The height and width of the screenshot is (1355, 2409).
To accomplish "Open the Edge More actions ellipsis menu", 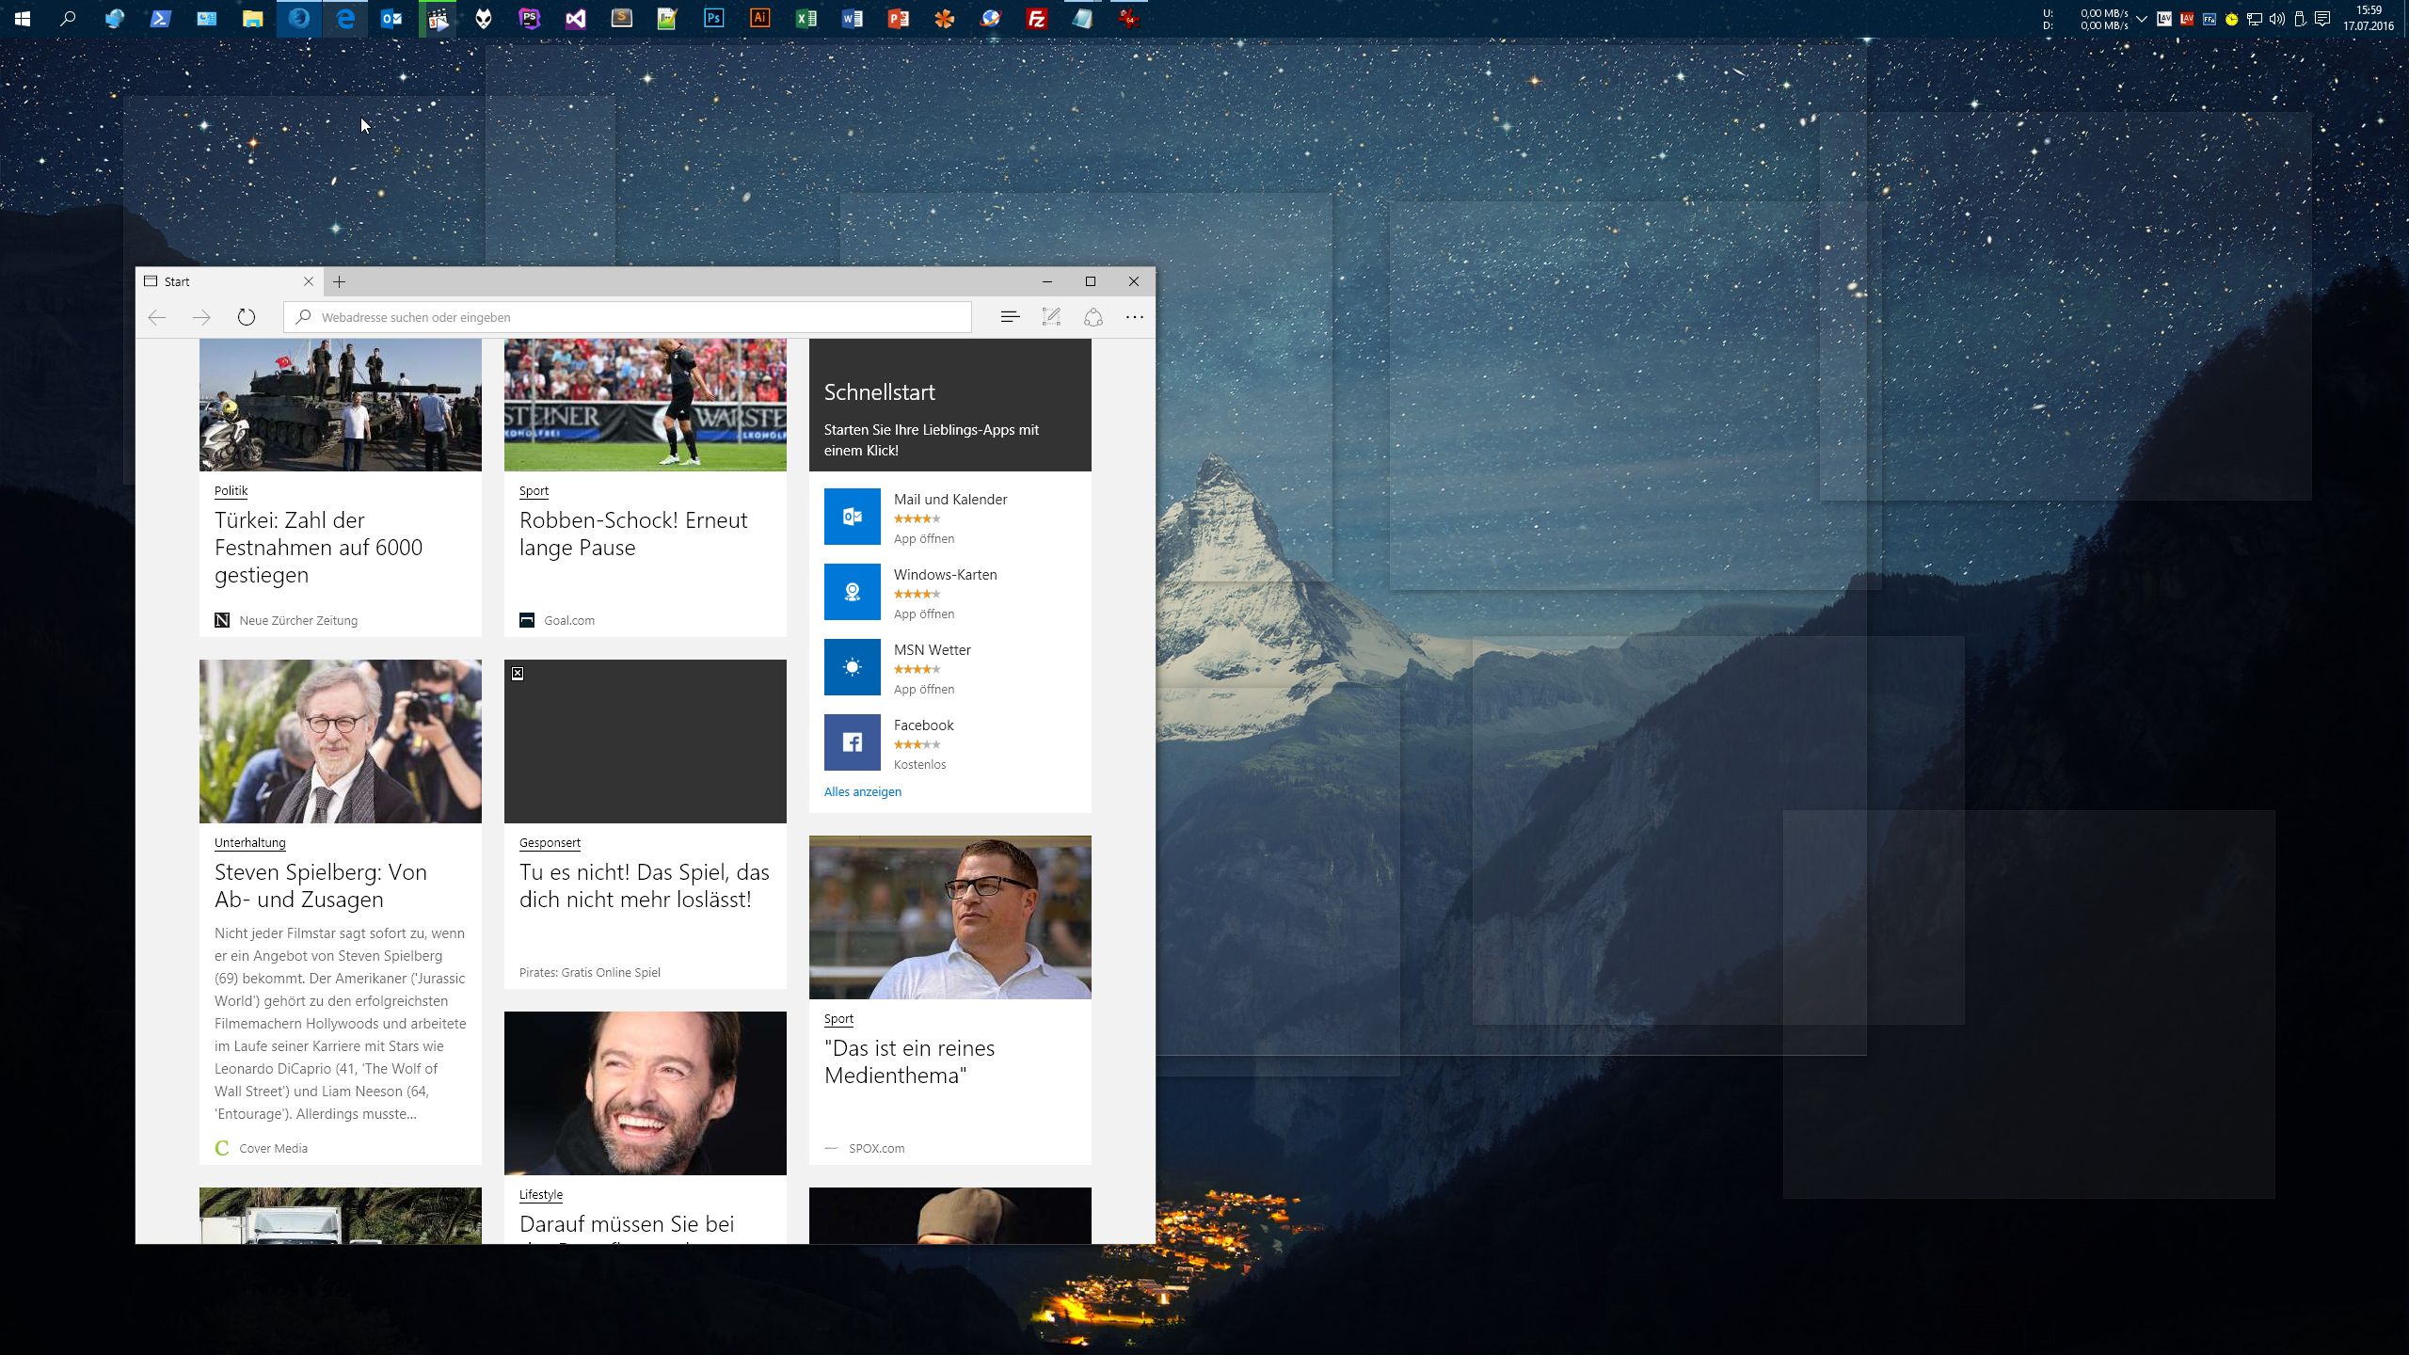I will tap(1134, 317).
